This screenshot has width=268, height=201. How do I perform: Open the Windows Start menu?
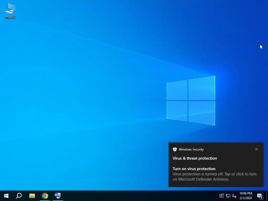coord(6,196)
